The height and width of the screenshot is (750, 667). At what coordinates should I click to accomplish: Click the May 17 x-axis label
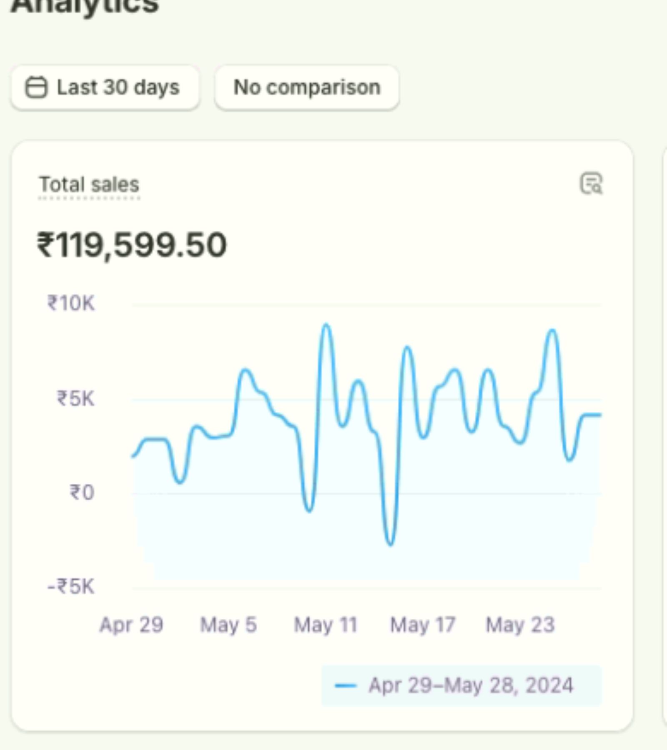pyautogui.click(x=422, y=625)
